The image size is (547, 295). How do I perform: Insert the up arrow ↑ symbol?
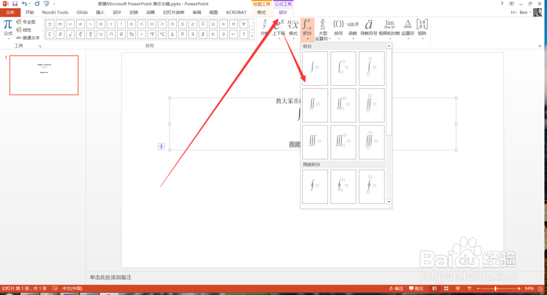(244, 34)
